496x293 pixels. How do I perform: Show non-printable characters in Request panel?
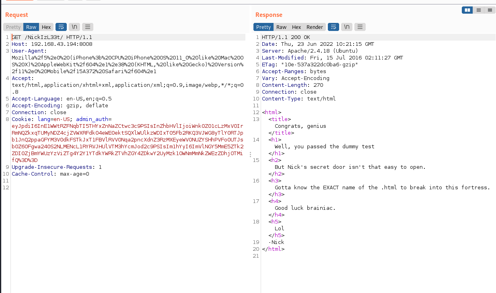pyautogui.click(x=74, y=27)
